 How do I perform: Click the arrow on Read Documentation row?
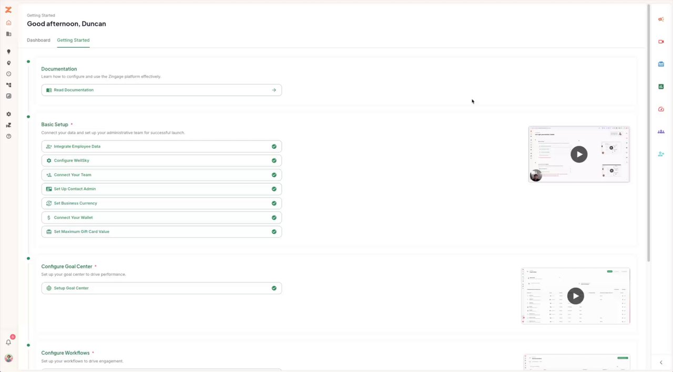274,90
